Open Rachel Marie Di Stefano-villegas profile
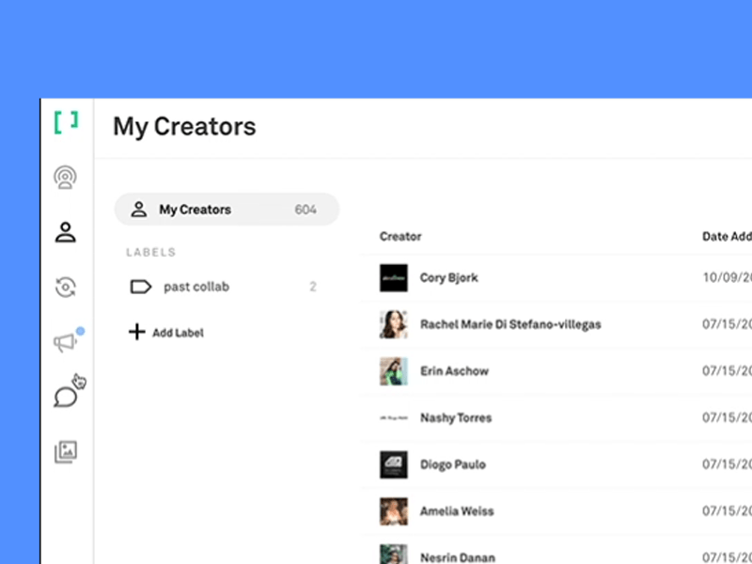The width and height of the screenshot is (752, 564). (509, 324)
